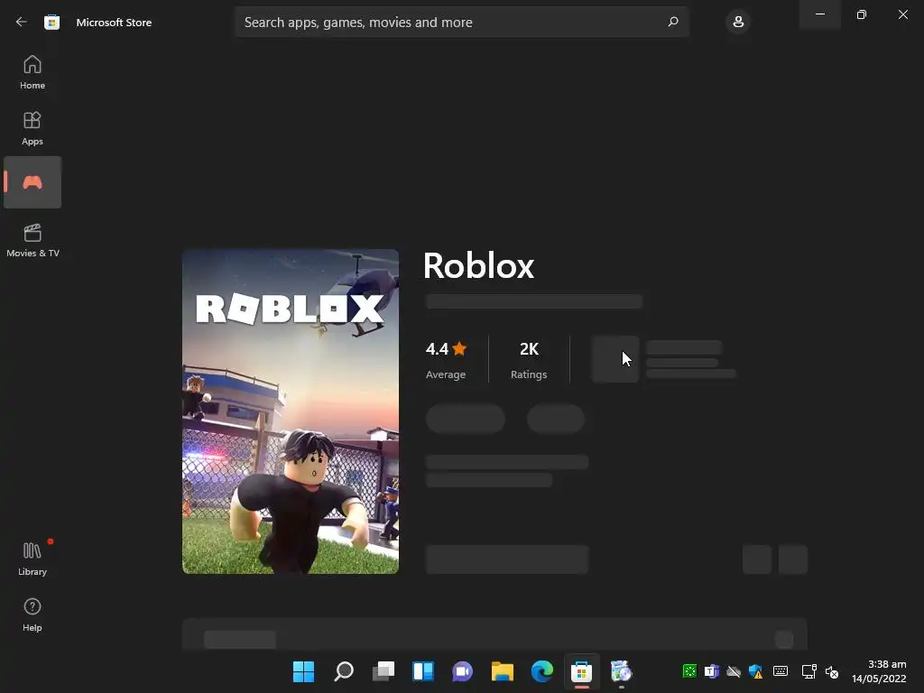Viewport: 924px width, 693px height.
Task: Open taskbar Search
Action: (344, 671)
